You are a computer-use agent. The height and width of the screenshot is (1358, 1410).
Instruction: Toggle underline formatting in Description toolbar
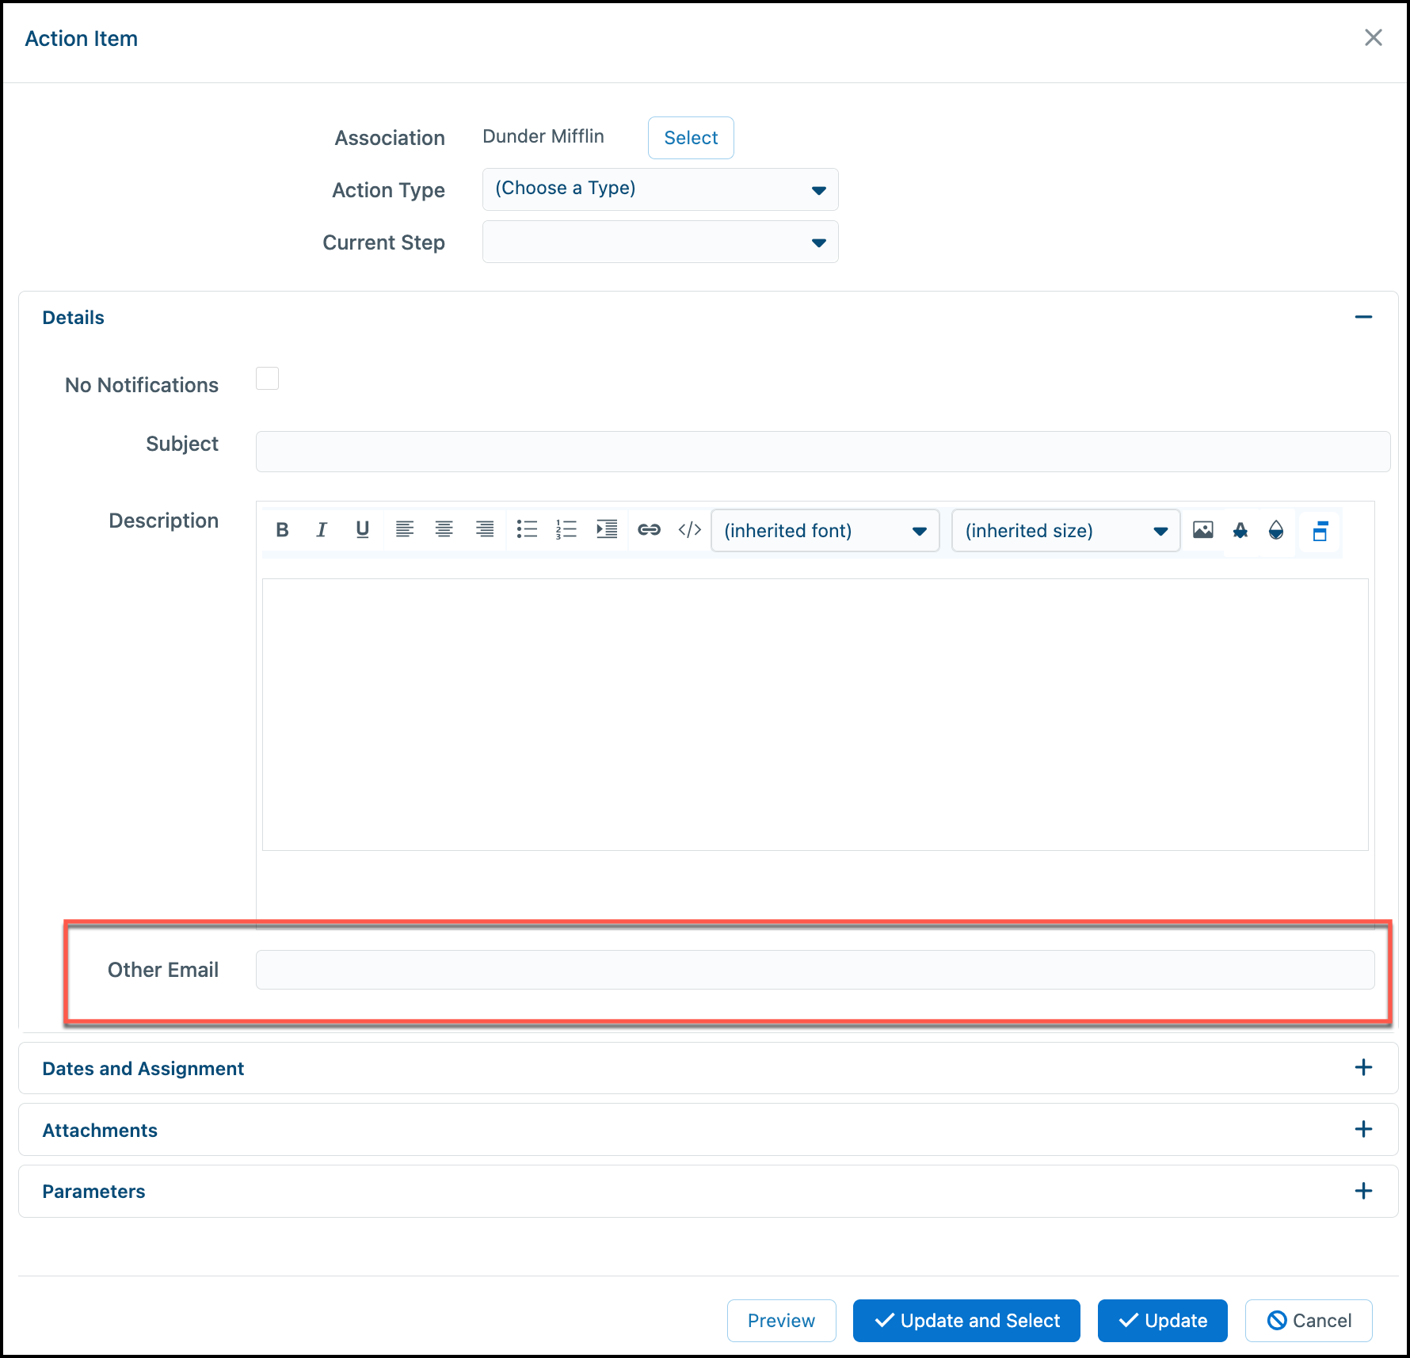coord(363,530)
